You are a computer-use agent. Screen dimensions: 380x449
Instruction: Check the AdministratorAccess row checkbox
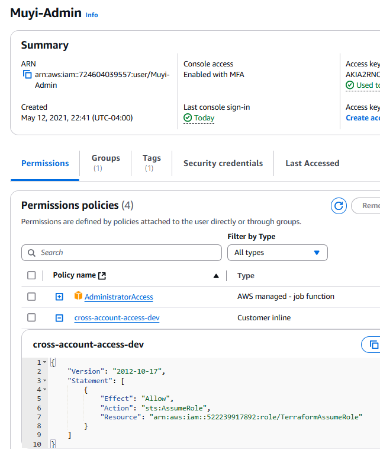pyautogui.click(x=31, y=297)
